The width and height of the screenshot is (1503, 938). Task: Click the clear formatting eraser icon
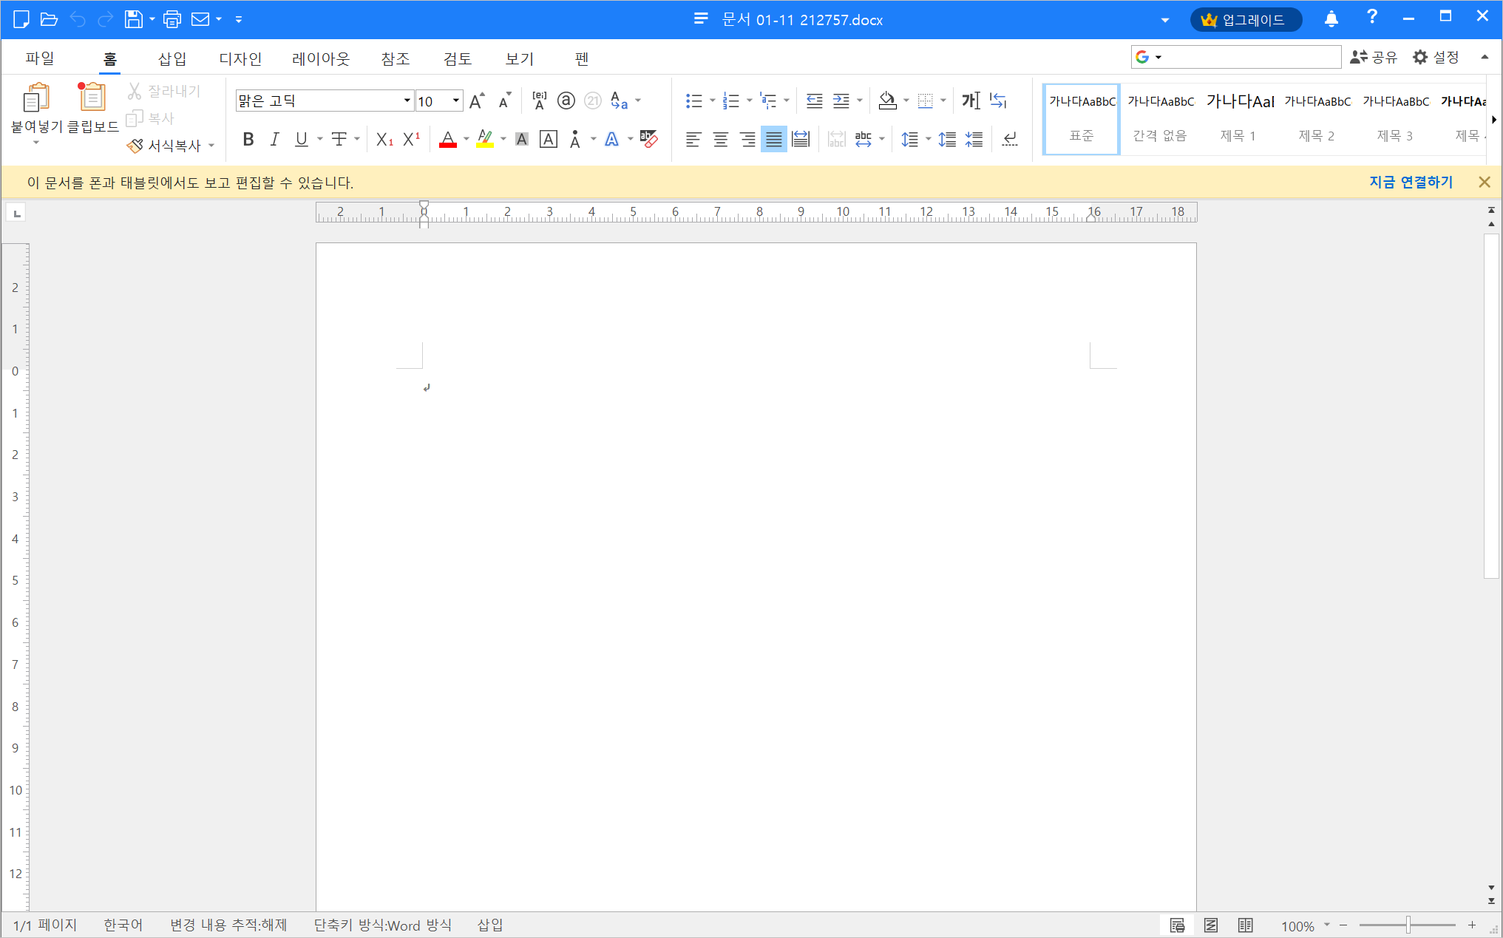pyautogui.click(x=648, y=139)
